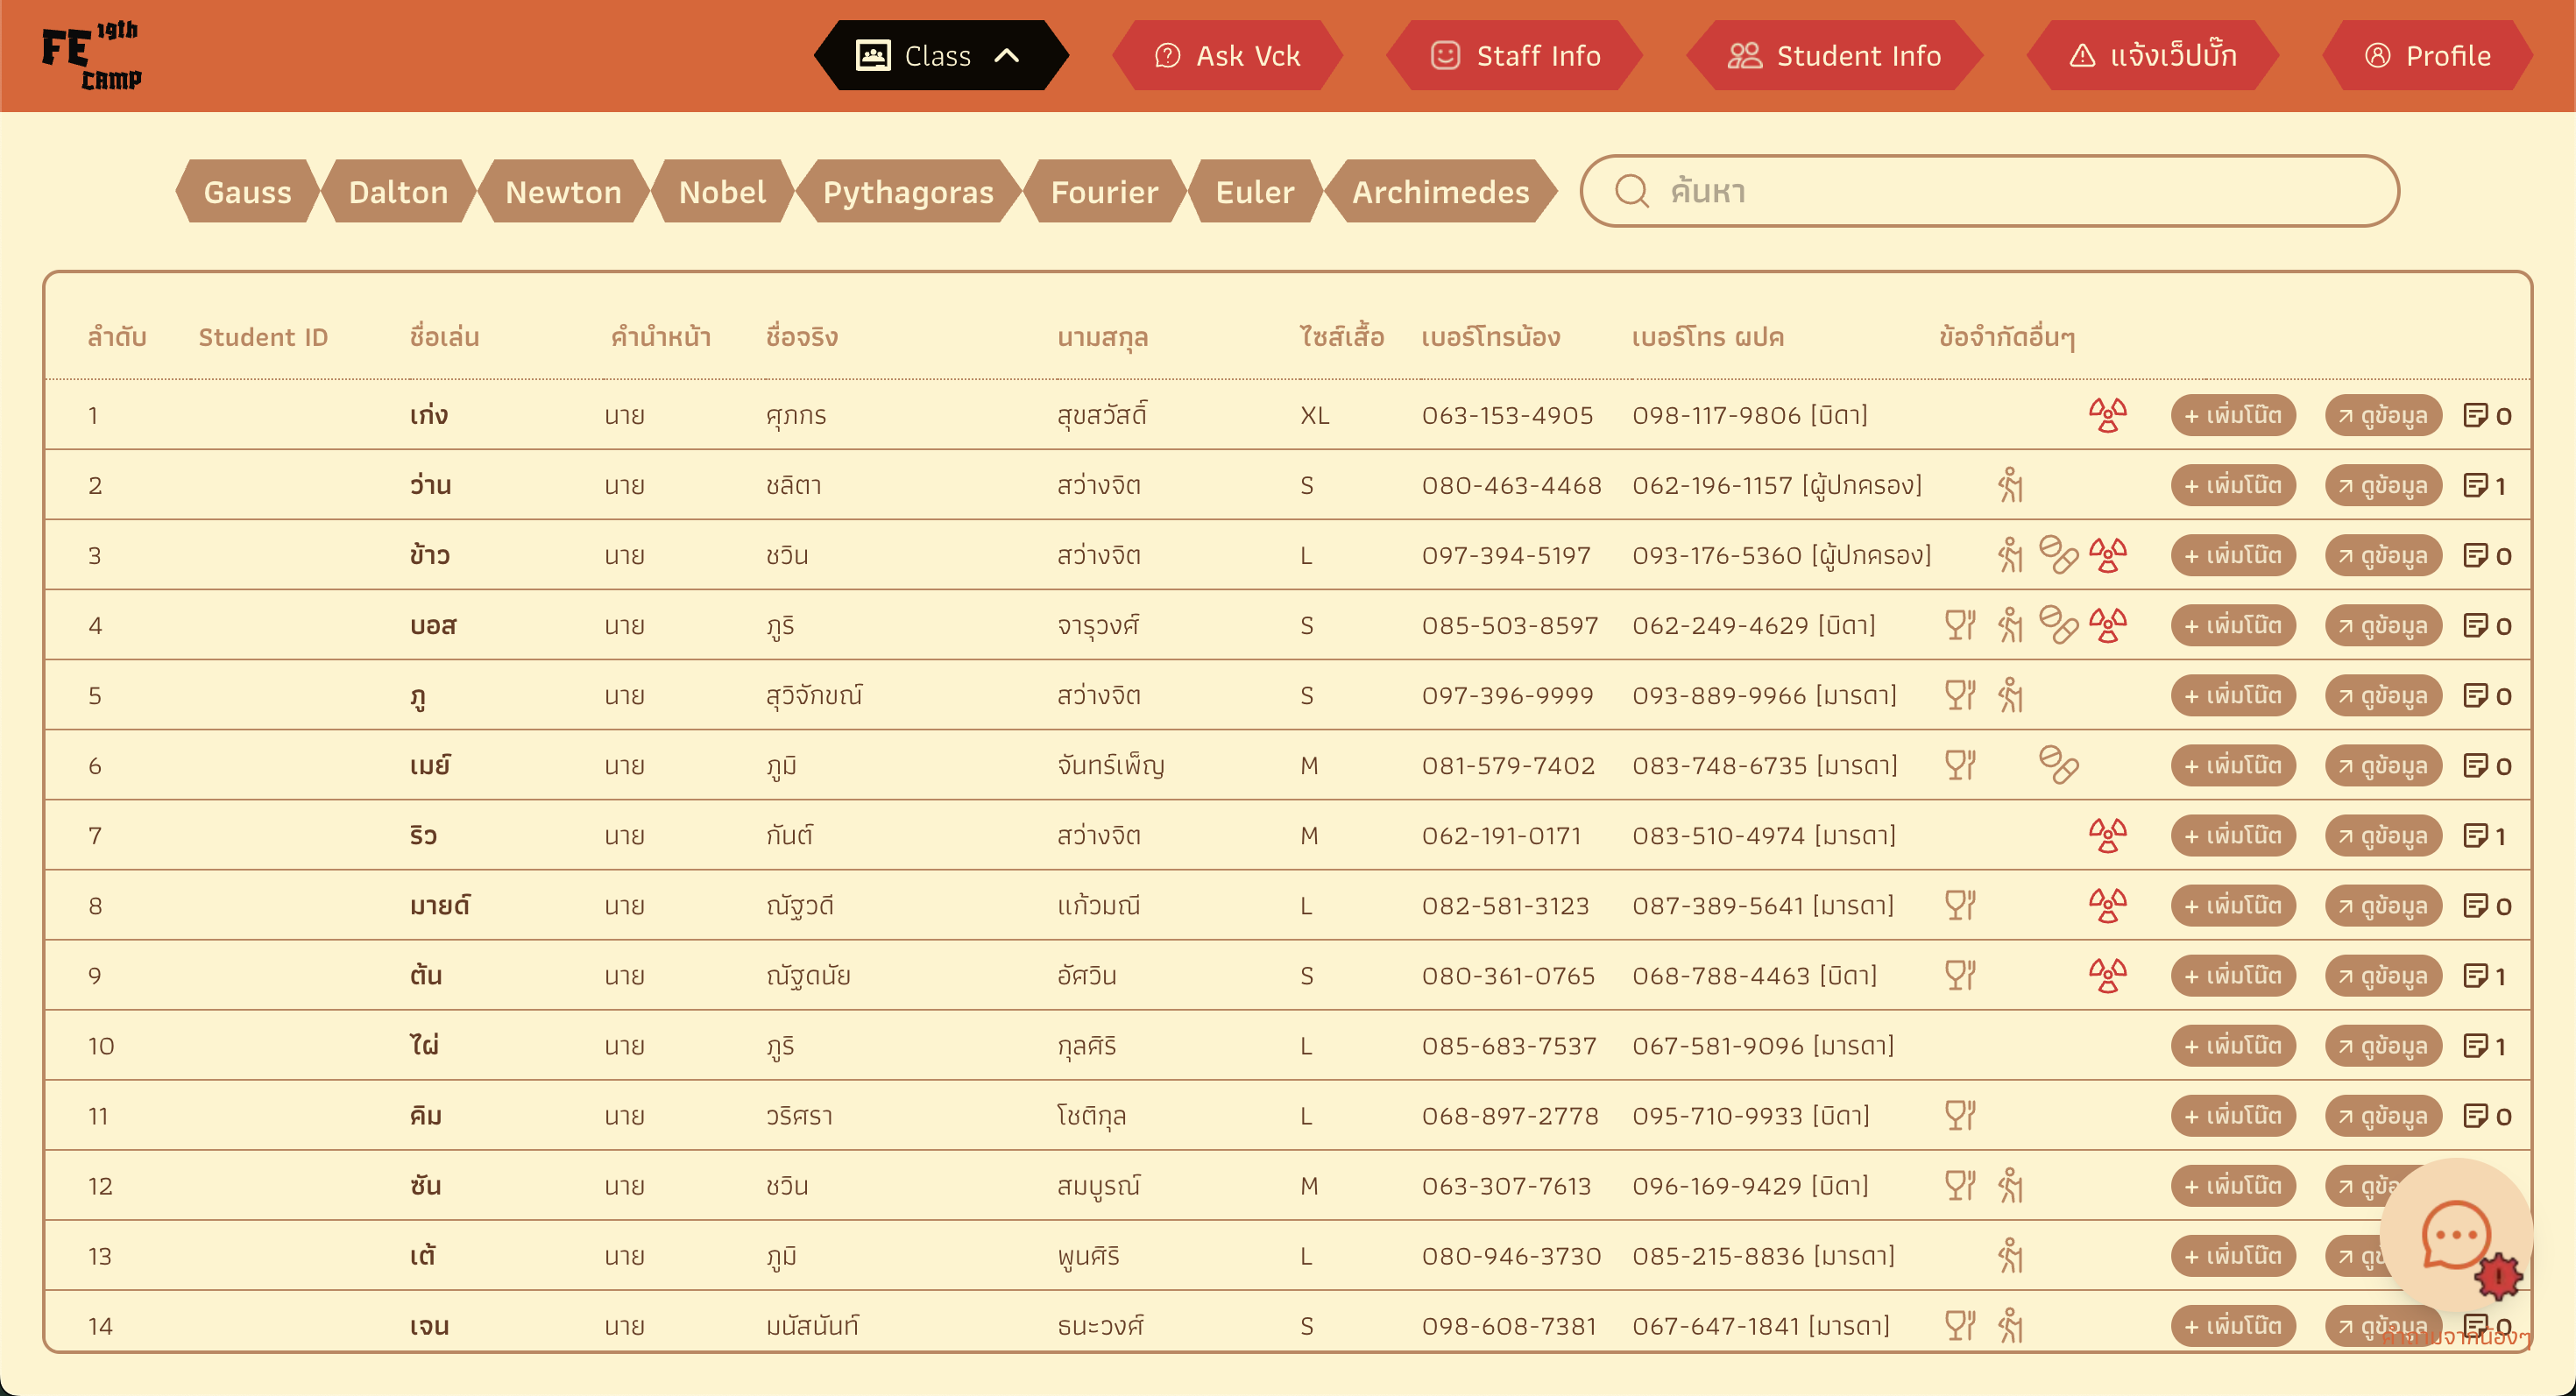Click the hazard icon in ริว's row
The width and height of the screenshot is (2576, 1396).
[2107, 835]
